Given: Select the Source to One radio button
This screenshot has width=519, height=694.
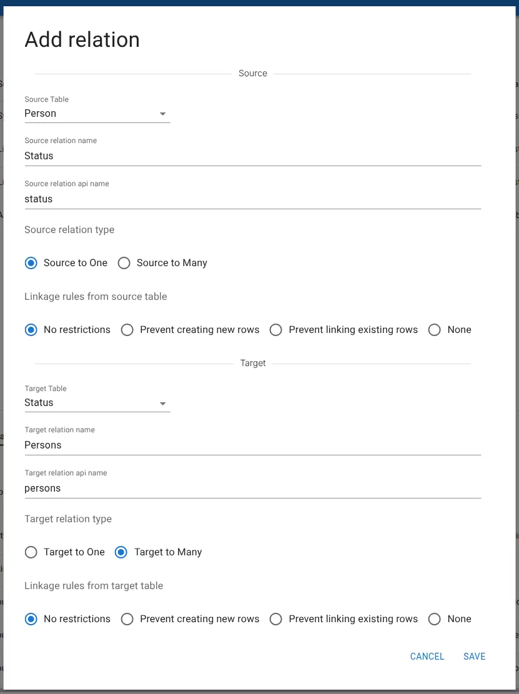Looking at the screenshot, I should click(x=31, y=263).
